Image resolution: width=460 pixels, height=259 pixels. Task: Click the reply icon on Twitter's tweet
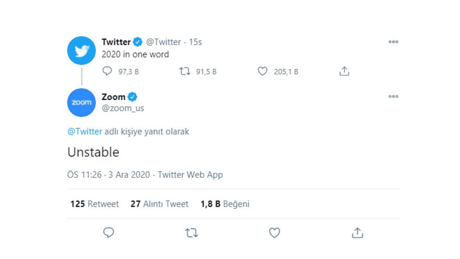[107, 71]
